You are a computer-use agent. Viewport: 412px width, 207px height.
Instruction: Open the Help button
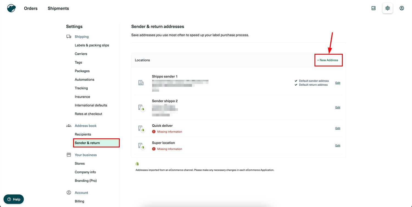(14, 199)
